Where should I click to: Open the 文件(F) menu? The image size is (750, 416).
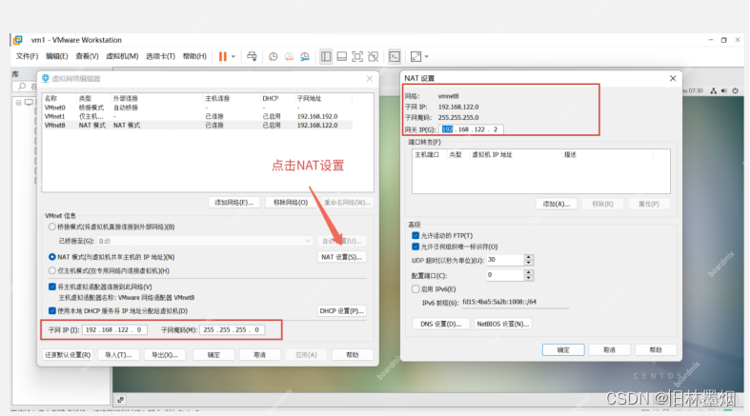[27, 56]
